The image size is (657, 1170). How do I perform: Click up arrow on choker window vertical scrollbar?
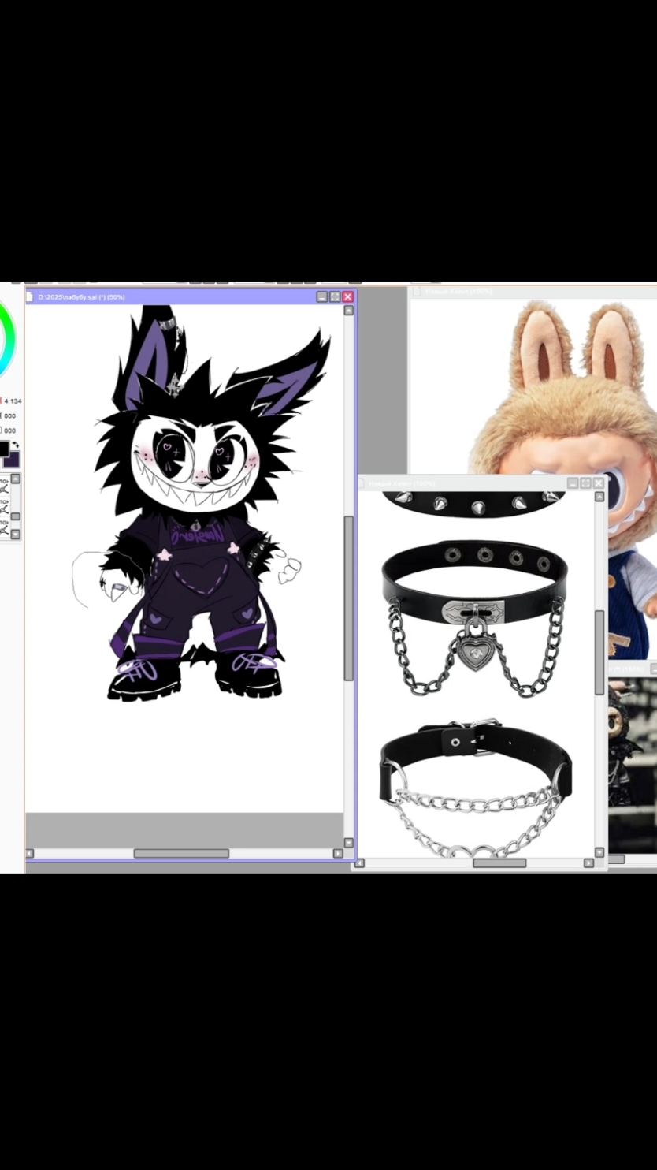pos(599,497)
